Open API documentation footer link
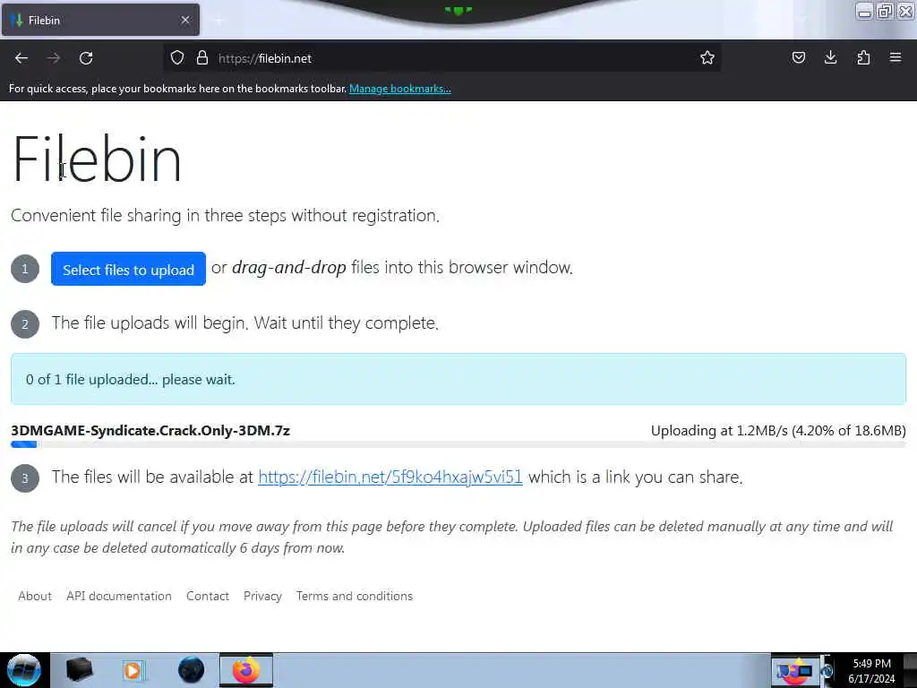Viewport: 917px width, 688px height. (119, 596)
